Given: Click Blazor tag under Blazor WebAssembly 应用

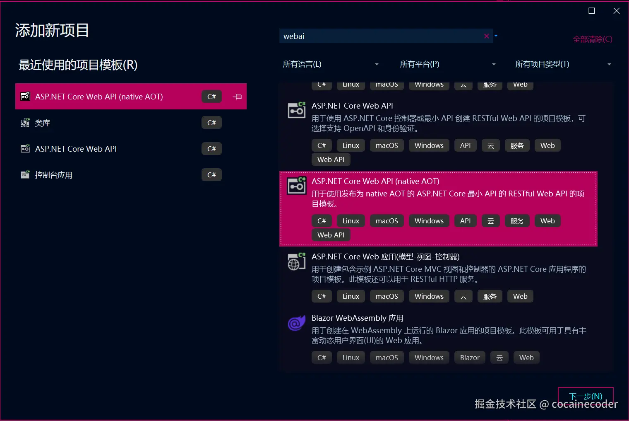Looking at the screenshot, I should pos(470,358).
